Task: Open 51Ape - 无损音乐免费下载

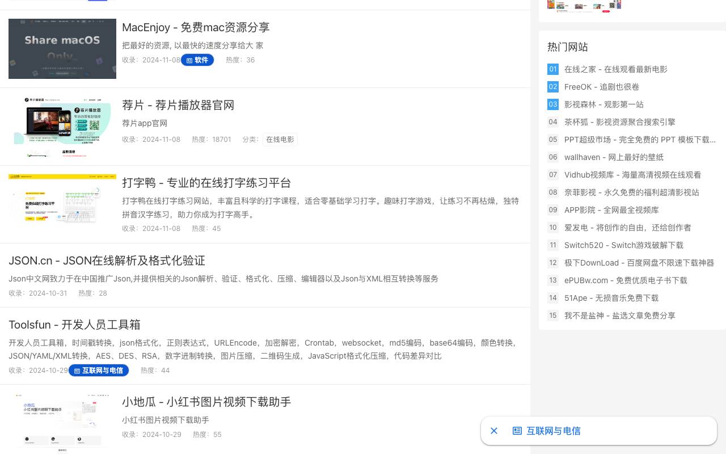Action: [x=611, y=298]
